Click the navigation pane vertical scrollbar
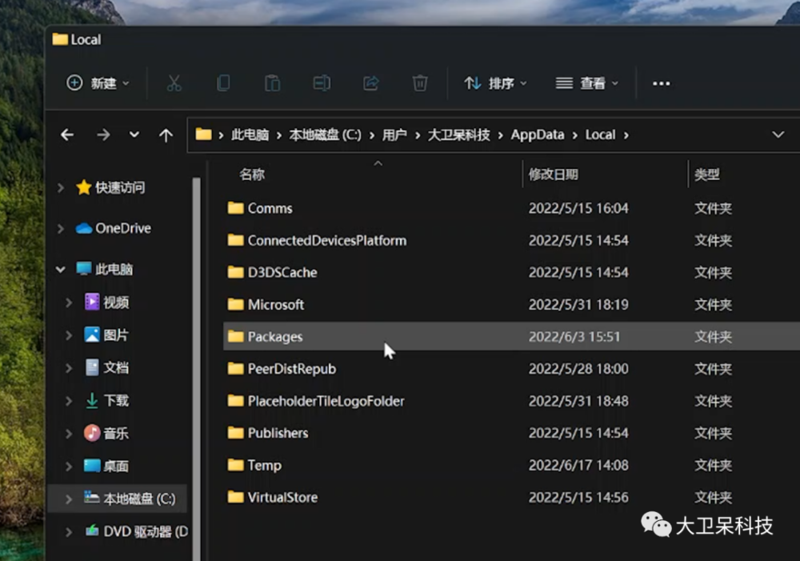This screenshot has height=561, width=800. (x=197, y=367)
